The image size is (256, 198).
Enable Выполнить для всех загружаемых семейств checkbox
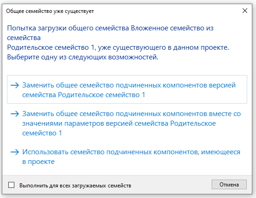click(11, 185)
